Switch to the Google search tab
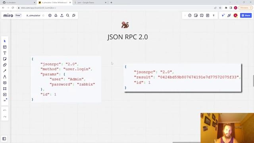This screenshot has height=143, width=254. [x=90, y=3]
